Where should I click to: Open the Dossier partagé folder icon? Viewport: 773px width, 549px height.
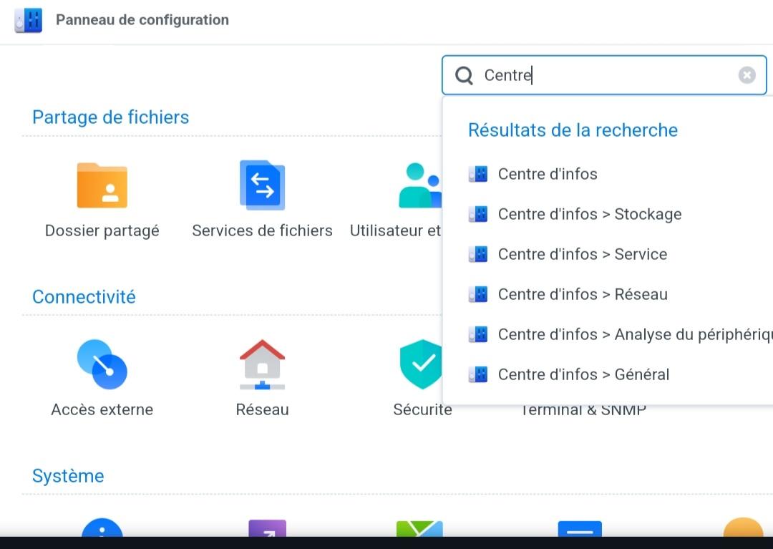102,185
